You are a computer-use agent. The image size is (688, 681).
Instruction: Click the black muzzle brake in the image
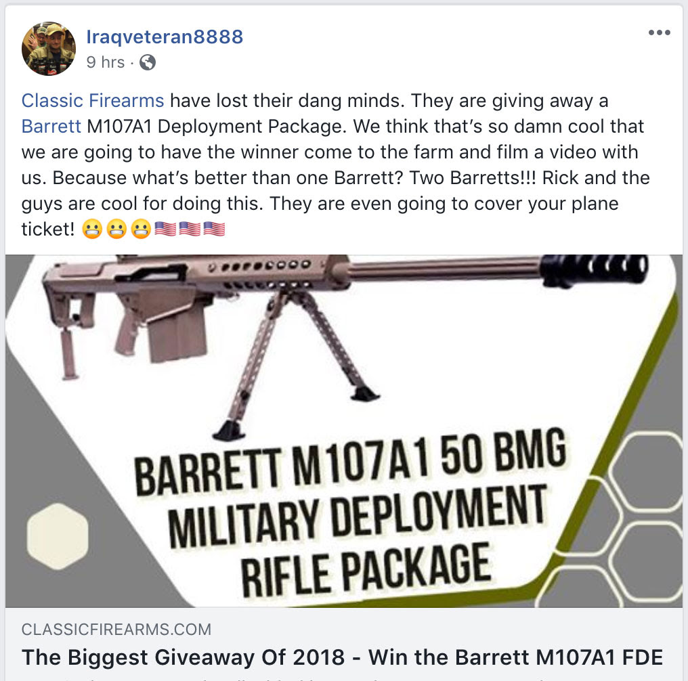tap(595, 269)
